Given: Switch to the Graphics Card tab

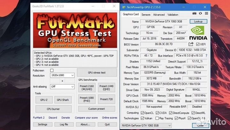Looking at the screenshot, I should 131,14.
